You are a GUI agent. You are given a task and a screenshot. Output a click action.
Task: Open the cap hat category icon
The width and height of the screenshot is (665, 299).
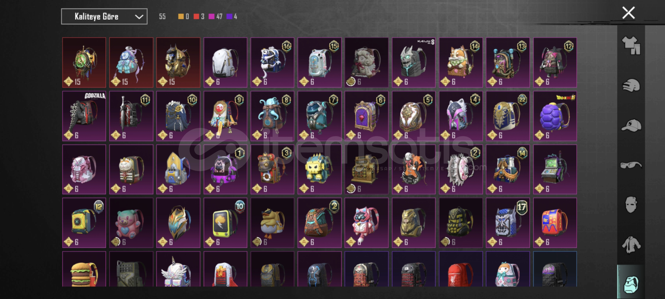point(631,126)
